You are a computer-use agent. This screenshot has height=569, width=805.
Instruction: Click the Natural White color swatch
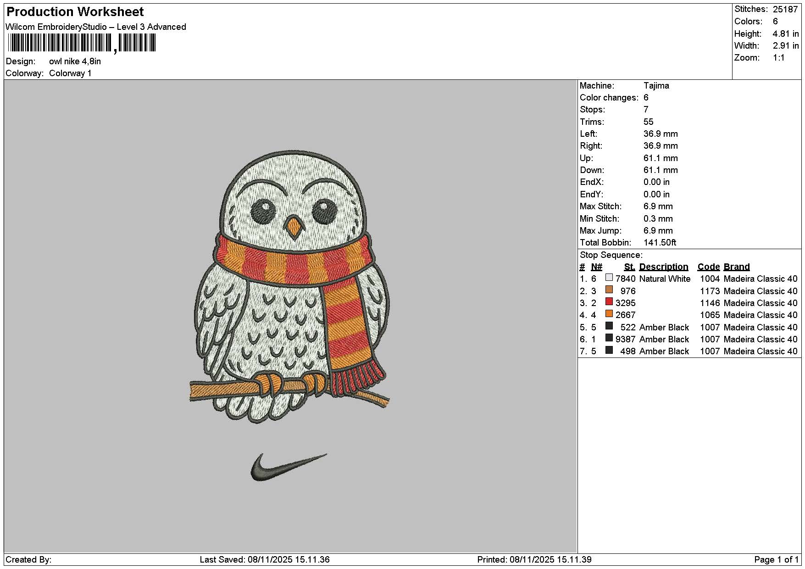click(x=609, y=278)
